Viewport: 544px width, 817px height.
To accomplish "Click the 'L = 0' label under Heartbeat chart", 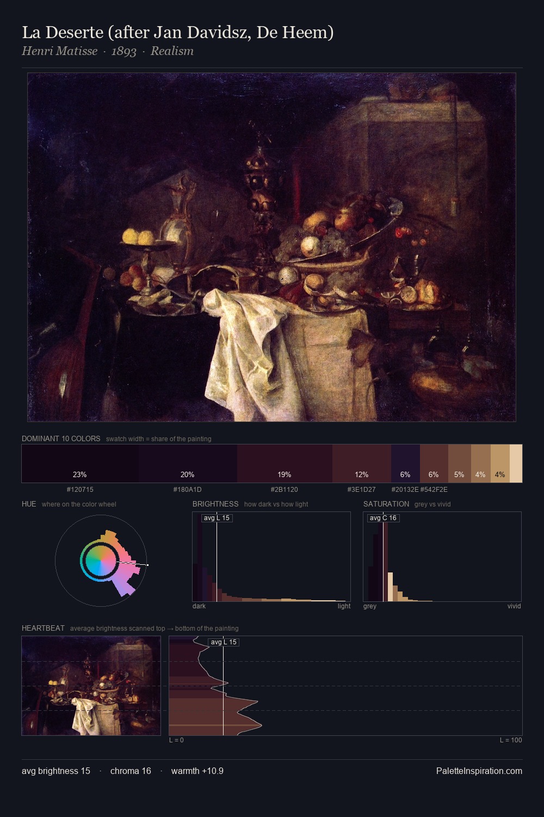I will point(176,740).
